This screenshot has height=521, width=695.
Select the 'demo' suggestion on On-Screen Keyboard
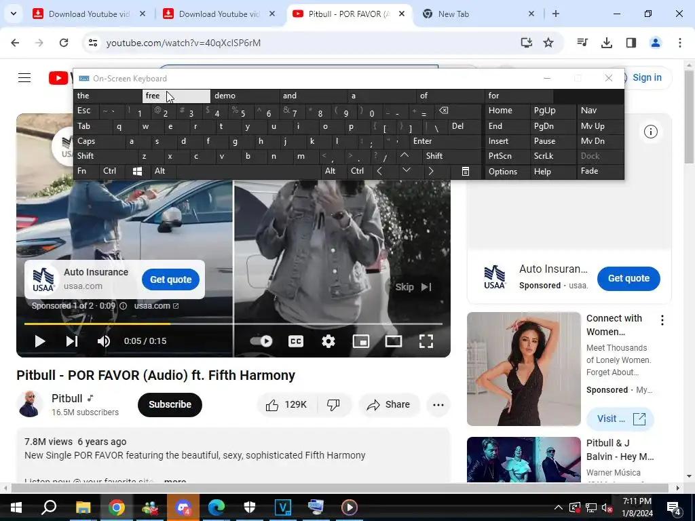click(244, 96)
